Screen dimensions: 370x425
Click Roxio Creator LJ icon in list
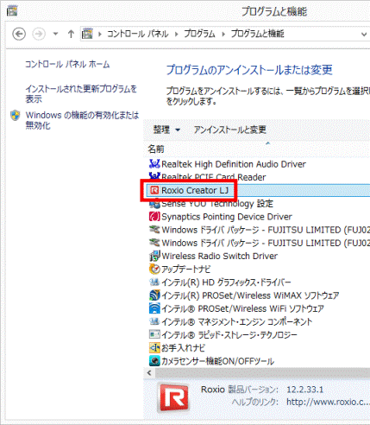pos(154,190)
